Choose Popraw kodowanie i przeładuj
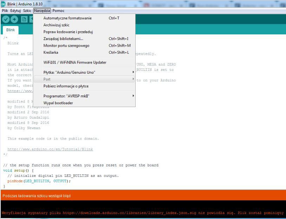This screenshot has width=286, height=219. [x=84, y=32]
